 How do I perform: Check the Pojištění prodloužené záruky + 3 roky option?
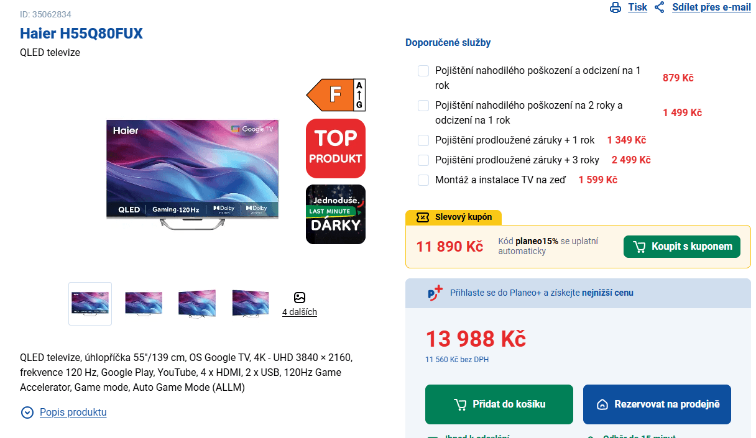[423, 160]
